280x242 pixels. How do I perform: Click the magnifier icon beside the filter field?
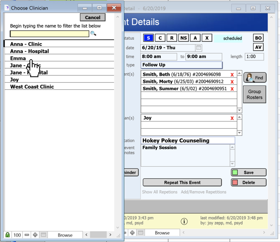[x=93, y=34]
